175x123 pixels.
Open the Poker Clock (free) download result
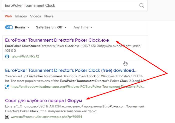[71, 70]
